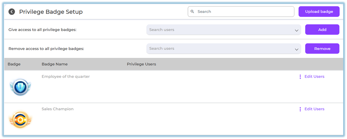Screen dimensions: 347x139
Task: Click the Sales Champion badge image
Action: (x=20, y=120)
